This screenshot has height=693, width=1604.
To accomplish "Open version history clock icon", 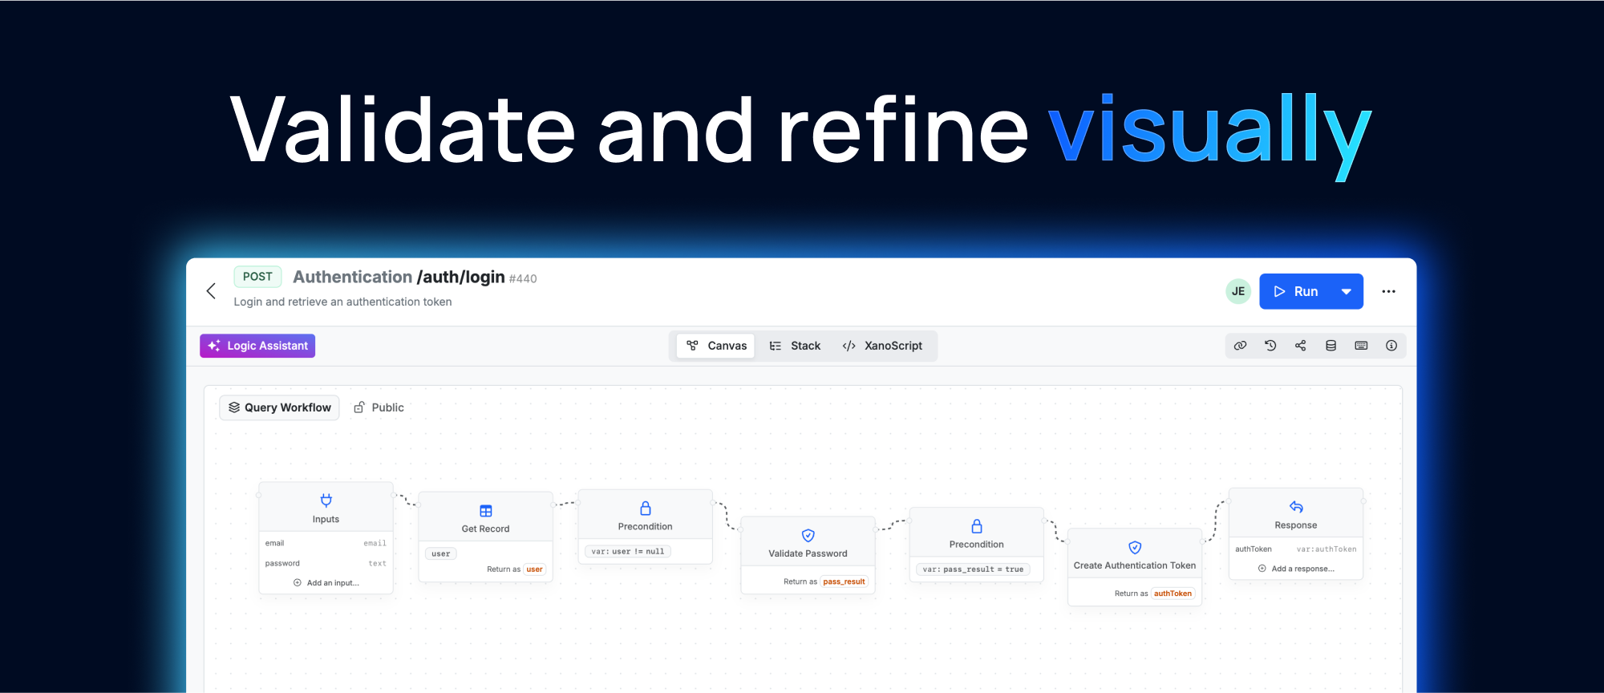I will pos(1270,346).
